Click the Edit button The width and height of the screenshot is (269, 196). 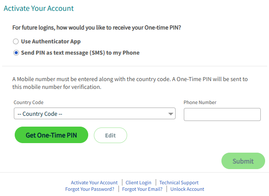110,135
